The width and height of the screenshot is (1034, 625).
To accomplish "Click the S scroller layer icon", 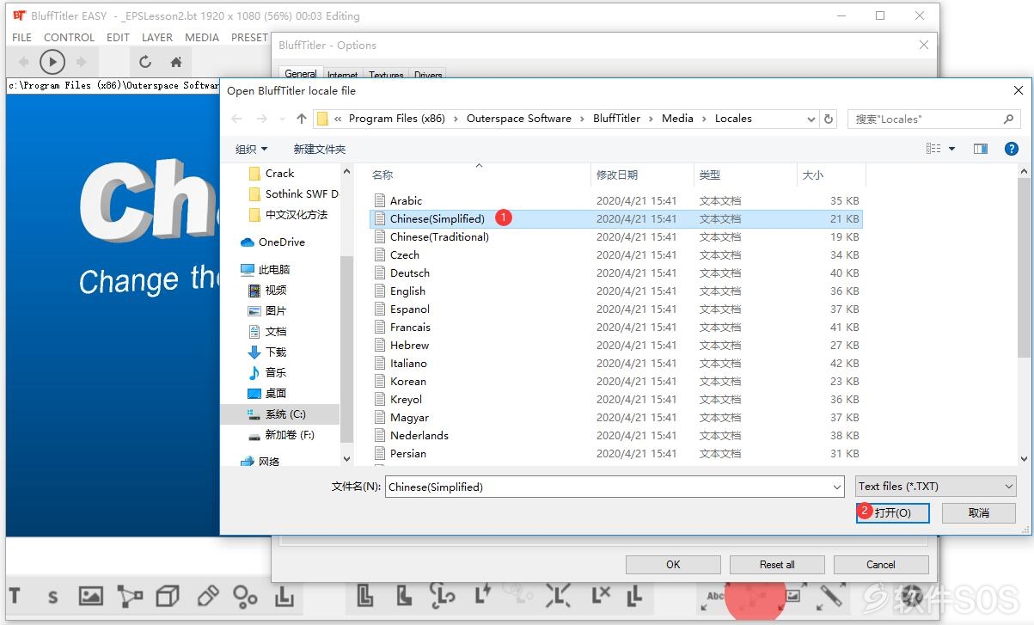I will click(x=53, y=597).
